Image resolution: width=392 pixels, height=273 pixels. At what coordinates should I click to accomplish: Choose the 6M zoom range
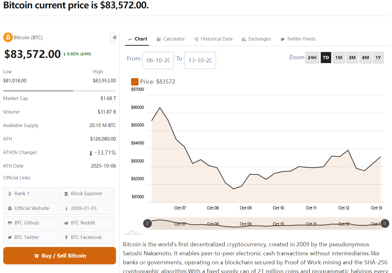366,58
